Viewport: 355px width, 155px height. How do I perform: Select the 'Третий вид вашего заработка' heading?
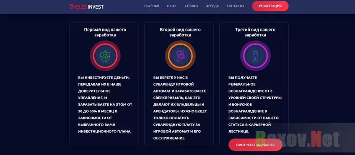coord(255,32)
